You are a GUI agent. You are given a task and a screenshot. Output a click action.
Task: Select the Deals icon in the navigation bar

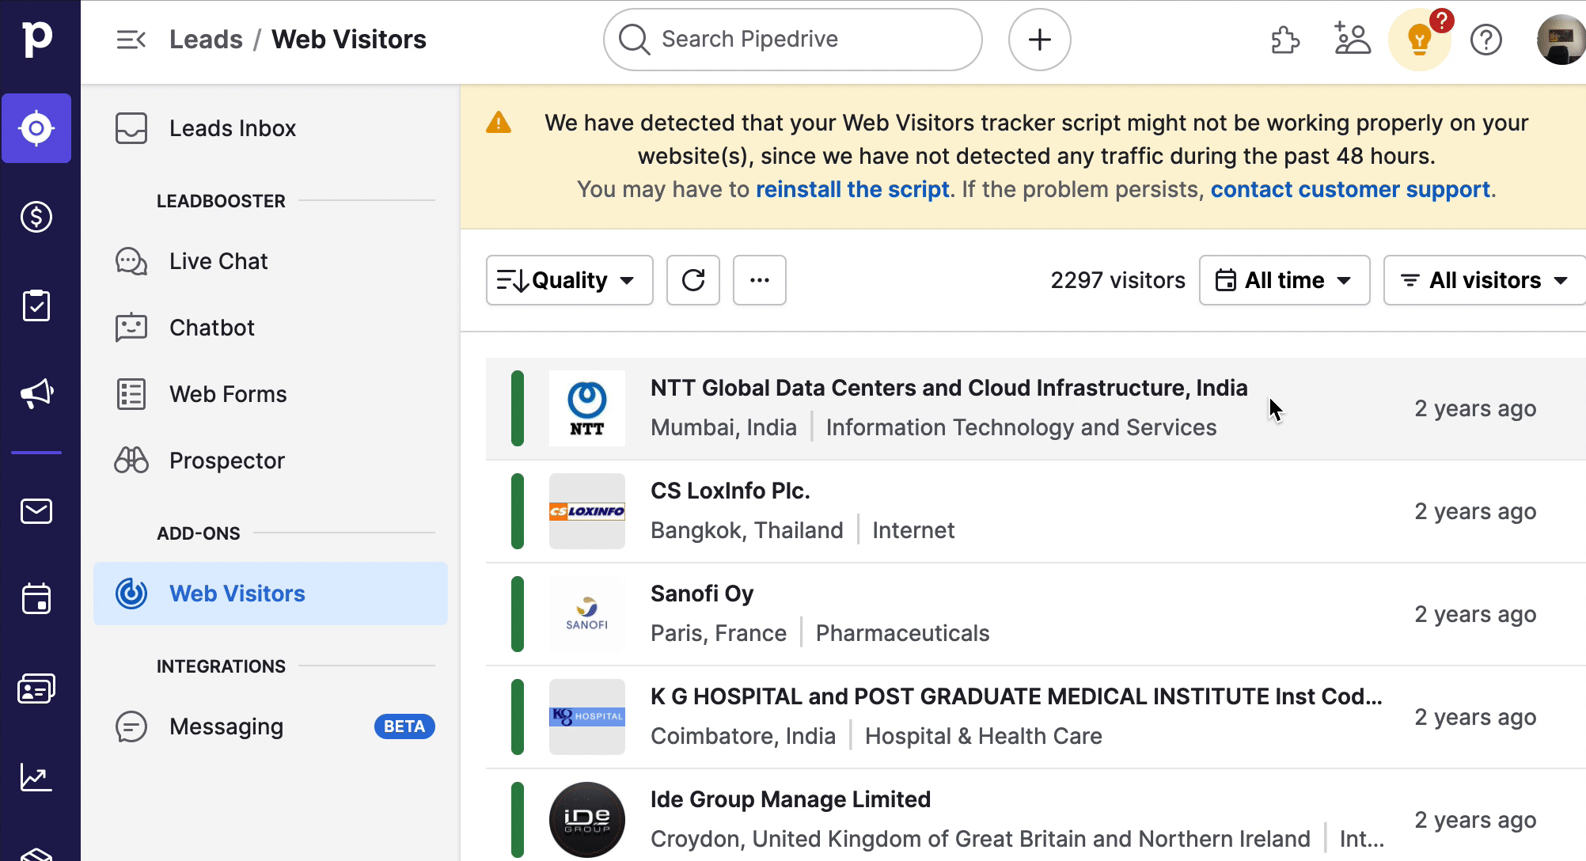37,218
